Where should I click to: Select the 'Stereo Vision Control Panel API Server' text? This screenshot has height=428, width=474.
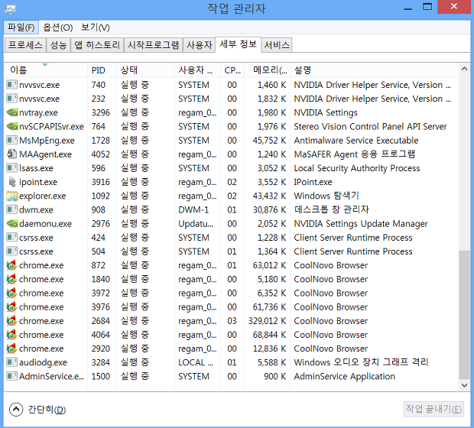(x=370, y=126)
